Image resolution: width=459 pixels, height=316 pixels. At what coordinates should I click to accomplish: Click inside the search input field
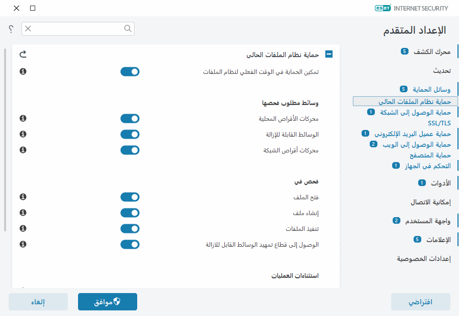point(76,29)
